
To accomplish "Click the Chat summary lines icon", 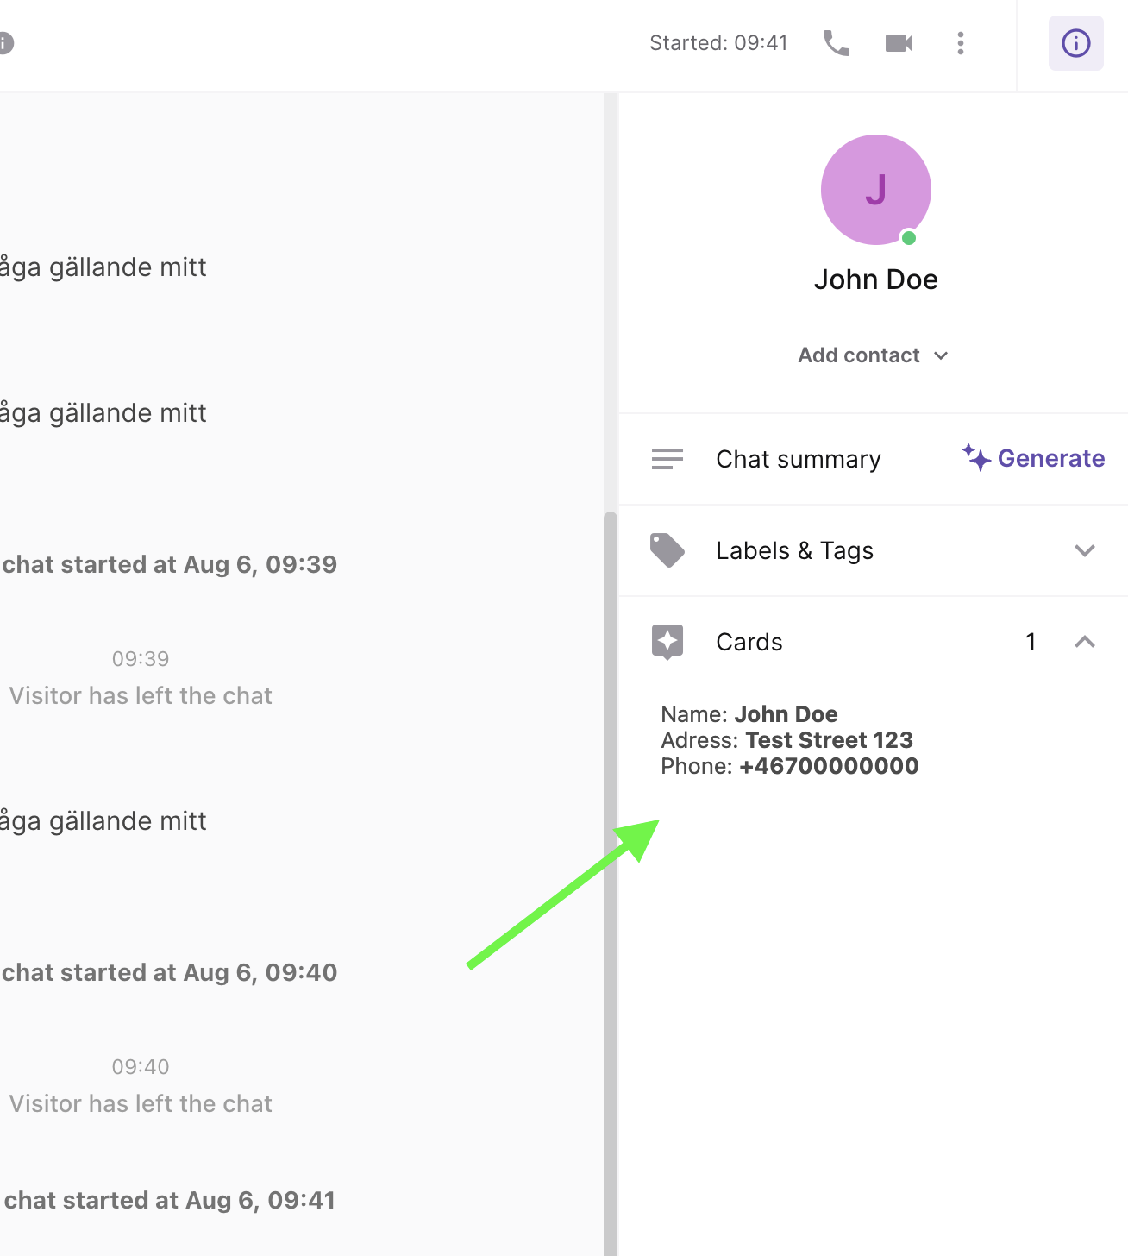I will click(x=667, y=459).
